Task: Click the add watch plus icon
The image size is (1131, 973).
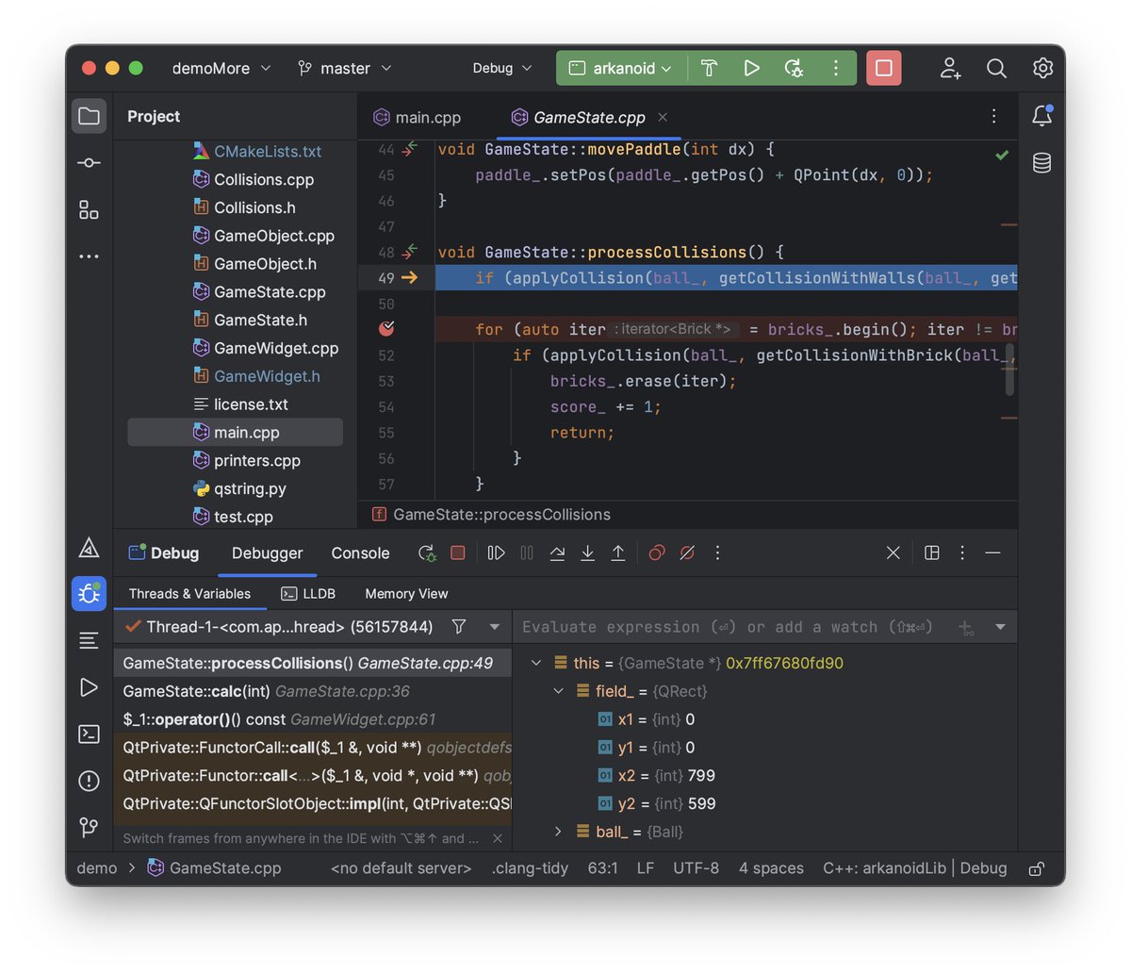Action: pyautogui.click(x=966, y=627)
